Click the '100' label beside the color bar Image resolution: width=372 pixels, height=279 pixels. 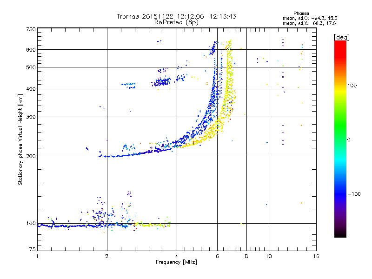pyautogui.click(x=352, y=86)
